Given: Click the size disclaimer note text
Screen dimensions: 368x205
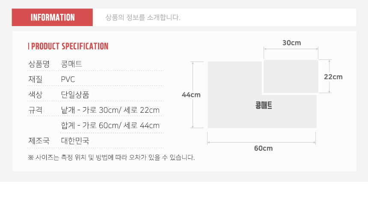Looking at the screenshot, I should click(x=111, y=157).
